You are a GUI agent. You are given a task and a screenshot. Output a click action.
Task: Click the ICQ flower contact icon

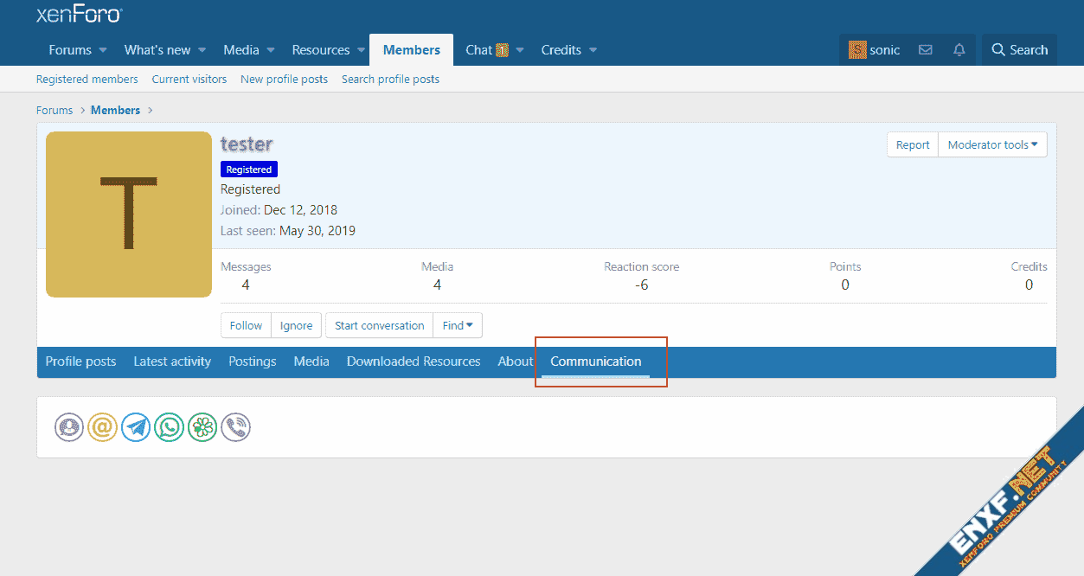[x=202, y=427]
